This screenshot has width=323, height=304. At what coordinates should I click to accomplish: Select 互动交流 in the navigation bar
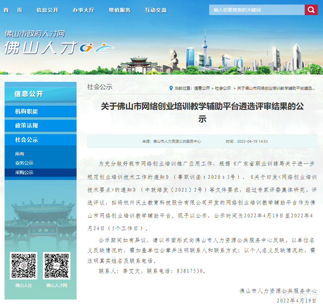pyautogui.click(x=155, y=10)
